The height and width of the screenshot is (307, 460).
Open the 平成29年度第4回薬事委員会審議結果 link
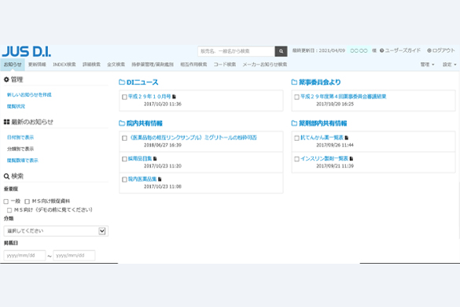point(344,96)
